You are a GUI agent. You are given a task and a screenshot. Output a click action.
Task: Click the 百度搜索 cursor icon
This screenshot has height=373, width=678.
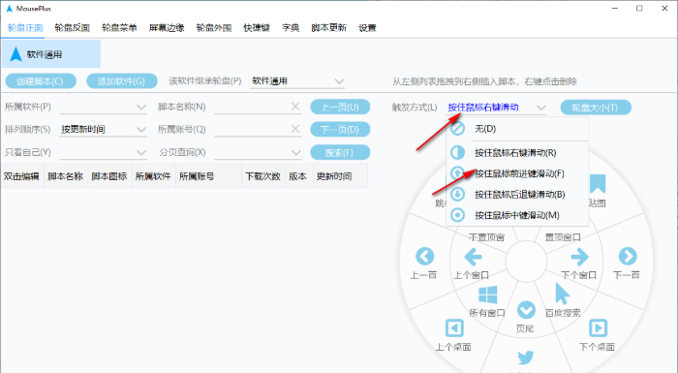562,294
